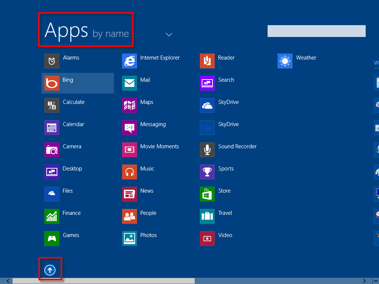Click the 'by name' sort label
Screen dimensions: 379x284
coord(111,34)
